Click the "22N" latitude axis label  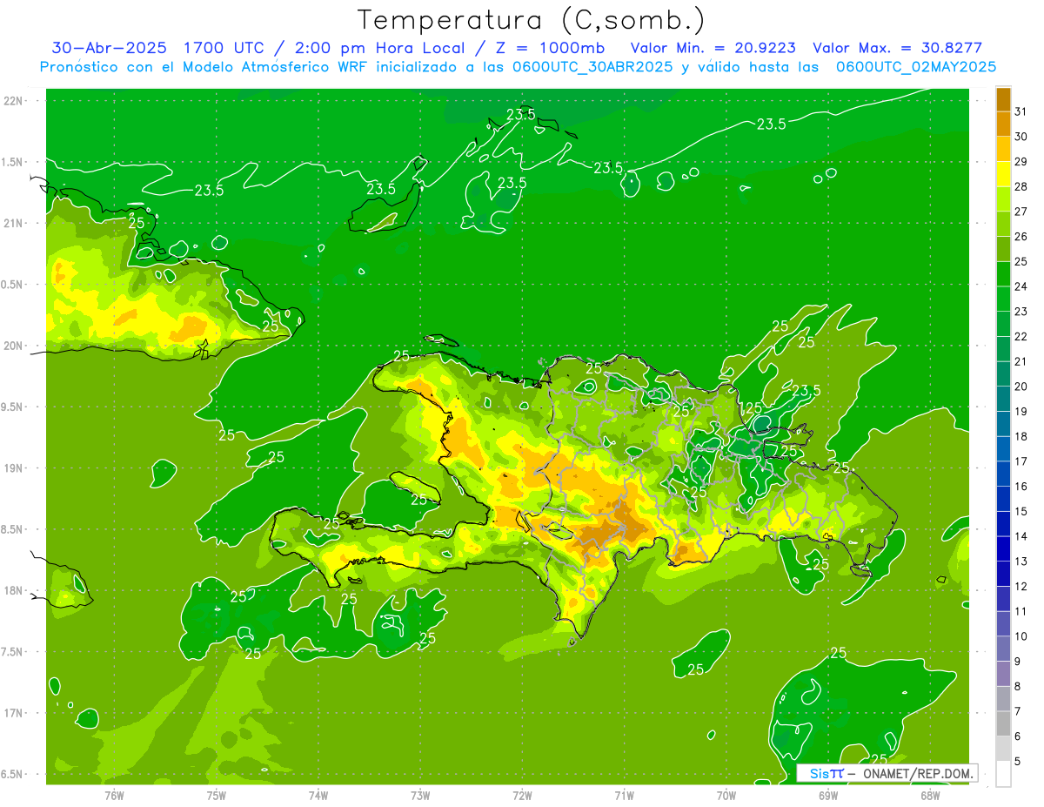pos(14,101)
